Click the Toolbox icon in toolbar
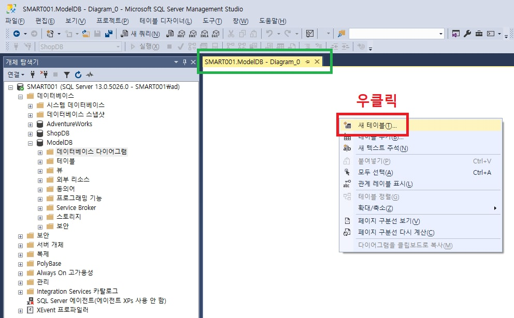The height and width of the screenshot is (318, 514). [x=479, y=34]
